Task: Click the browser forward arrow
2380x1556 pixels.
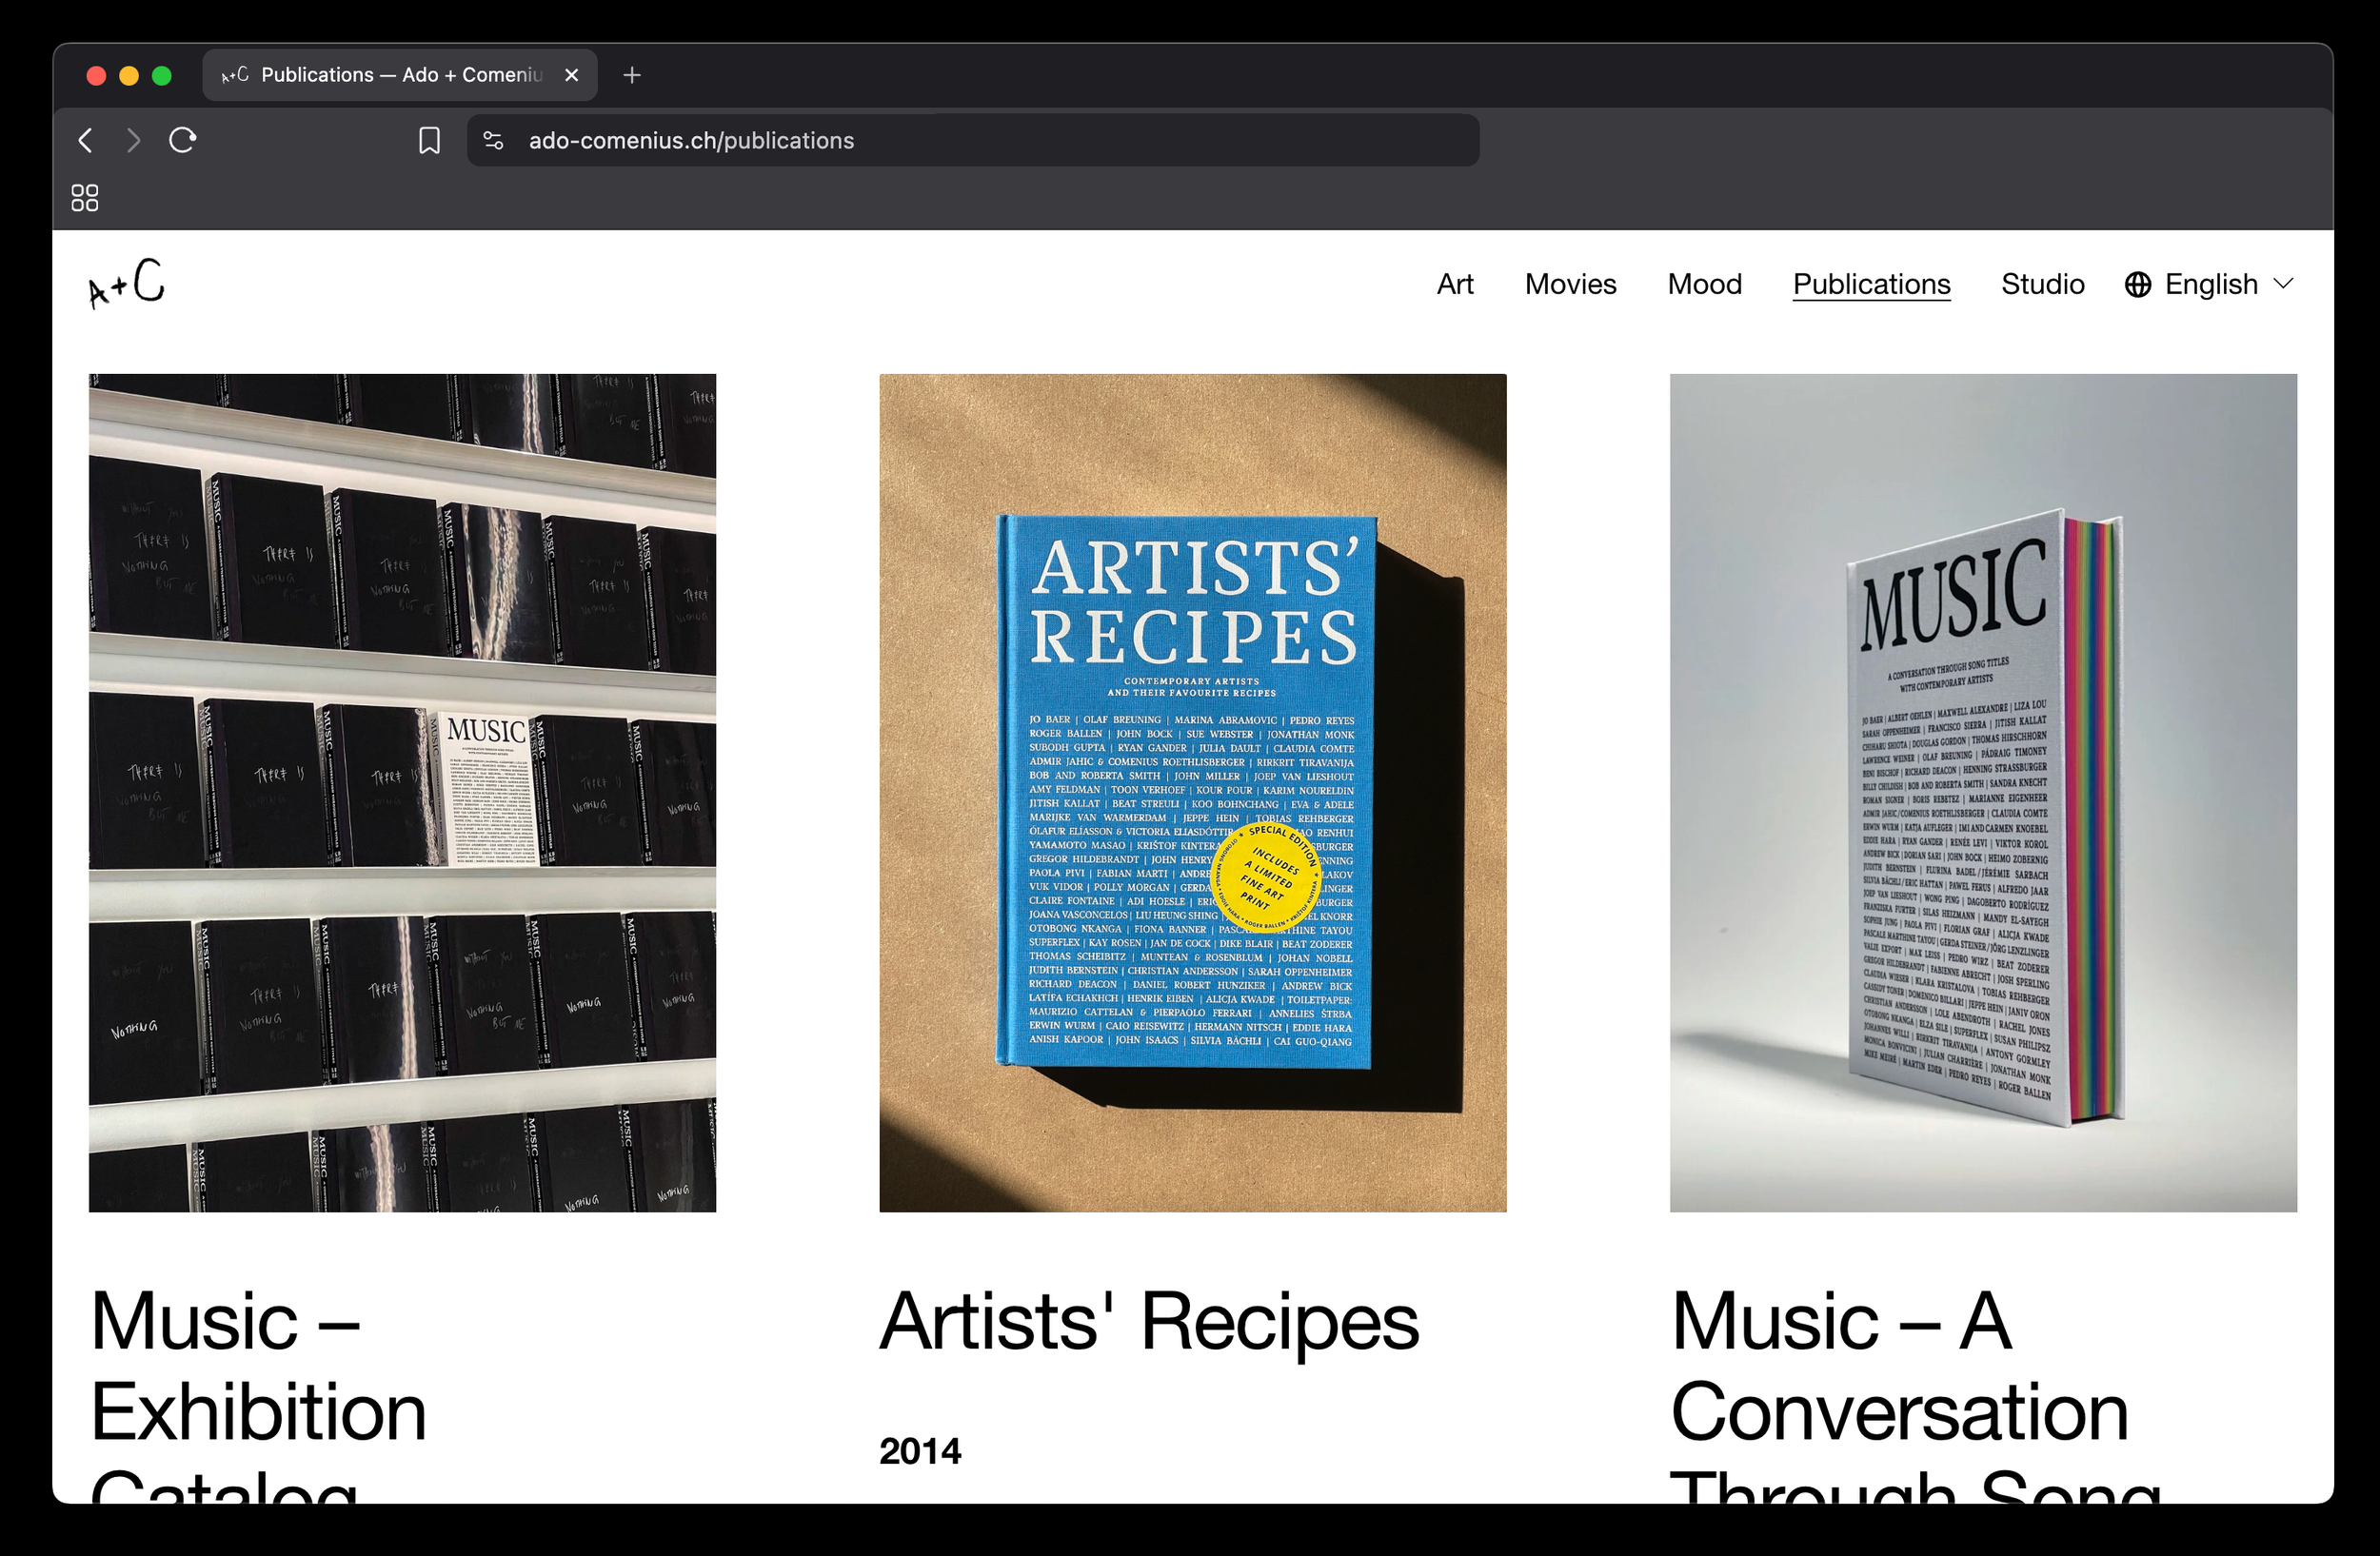Action: [133, 141]
